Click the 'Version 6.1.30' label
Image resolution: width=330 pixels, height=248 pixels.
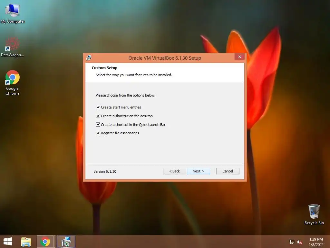105,171
